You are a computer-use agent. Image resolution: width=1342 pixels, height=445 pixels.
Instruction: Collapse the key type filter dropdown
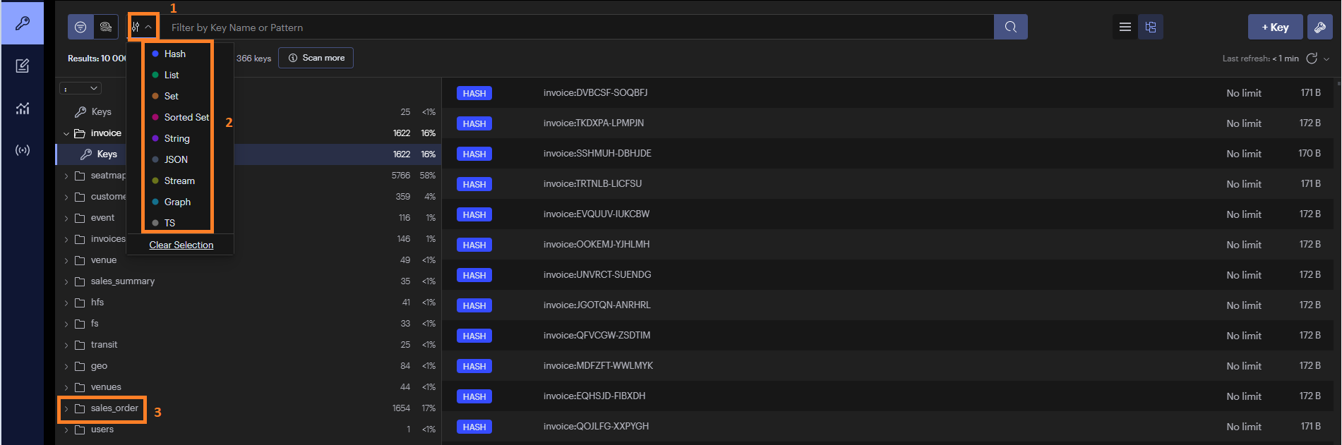pyautogui.click(x=142, y=27)
